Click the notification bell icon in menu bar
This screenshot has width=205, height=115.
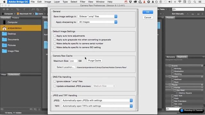pos(153,2)
